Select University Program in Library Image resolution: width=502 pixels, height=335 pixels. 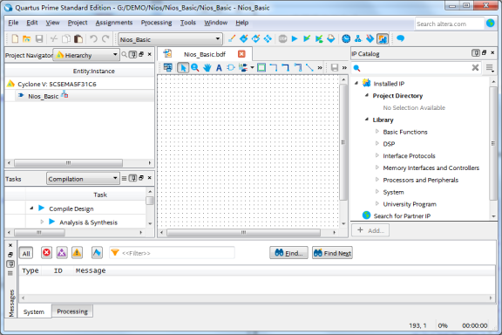pyautogui.click(x=410, y=204)
